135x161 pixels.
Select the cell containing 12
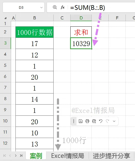(35, 54)
